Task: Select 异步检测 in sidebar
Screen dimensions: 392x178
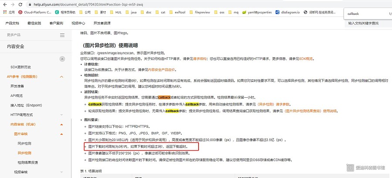Action: [x=24, y=153]
